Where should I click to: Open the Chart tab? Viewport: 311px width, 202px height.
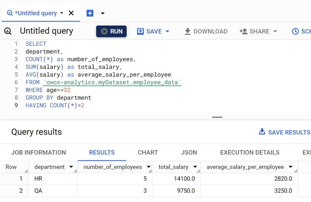(x=148, y=152)
